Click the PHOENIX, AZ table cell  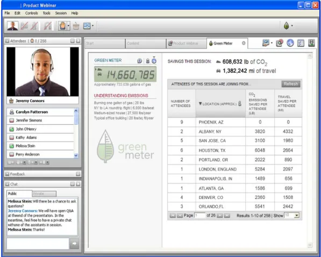(220, 122)
